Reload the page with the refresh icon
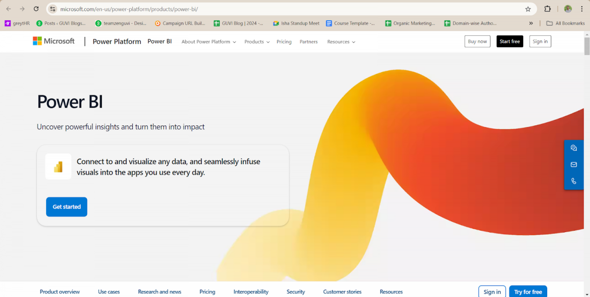The width and height of the screenshot is (590, 297). [36, 9]
